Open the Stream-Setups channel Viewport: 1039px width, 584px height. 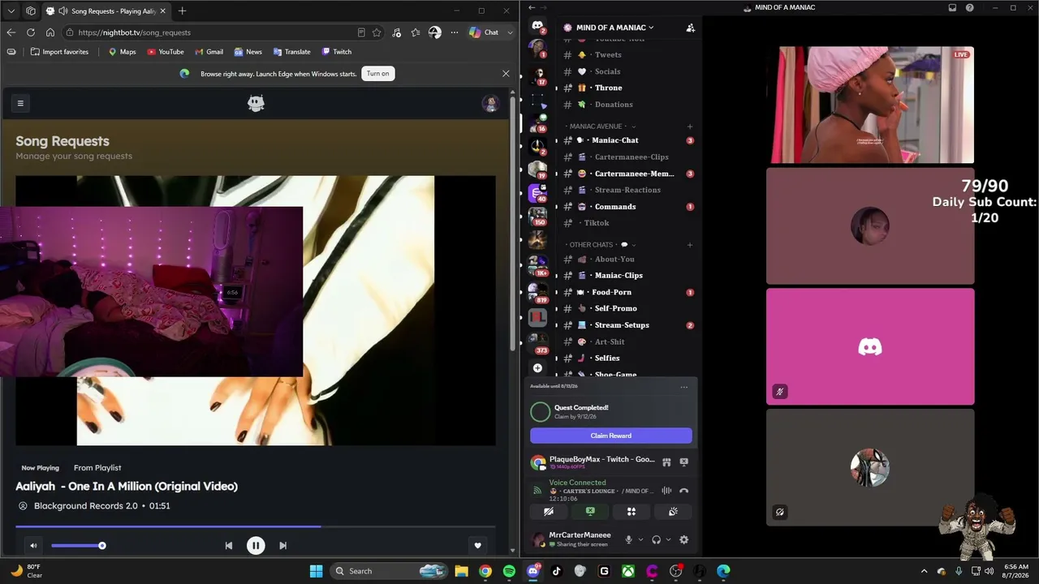click(x=626, y=325)
